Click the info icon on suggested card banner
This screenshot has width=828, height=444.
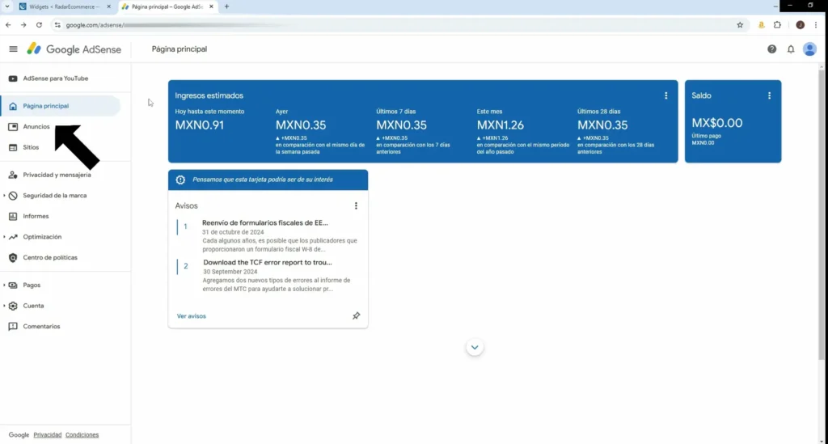click(x=180, y=180)
